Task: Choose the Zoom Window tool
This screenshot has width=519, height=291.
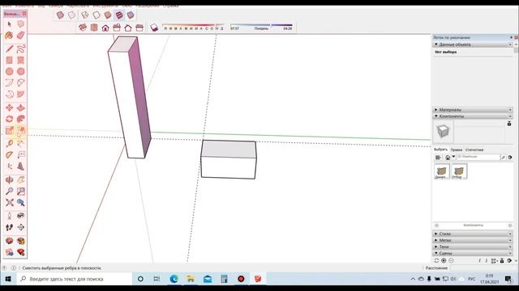Action: click(21, 192)
